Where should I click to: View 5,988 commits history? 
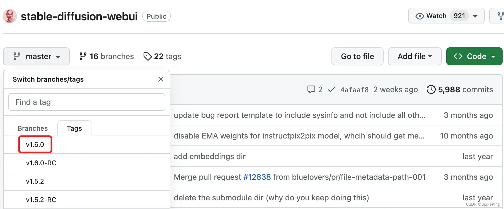coord(460,89)
